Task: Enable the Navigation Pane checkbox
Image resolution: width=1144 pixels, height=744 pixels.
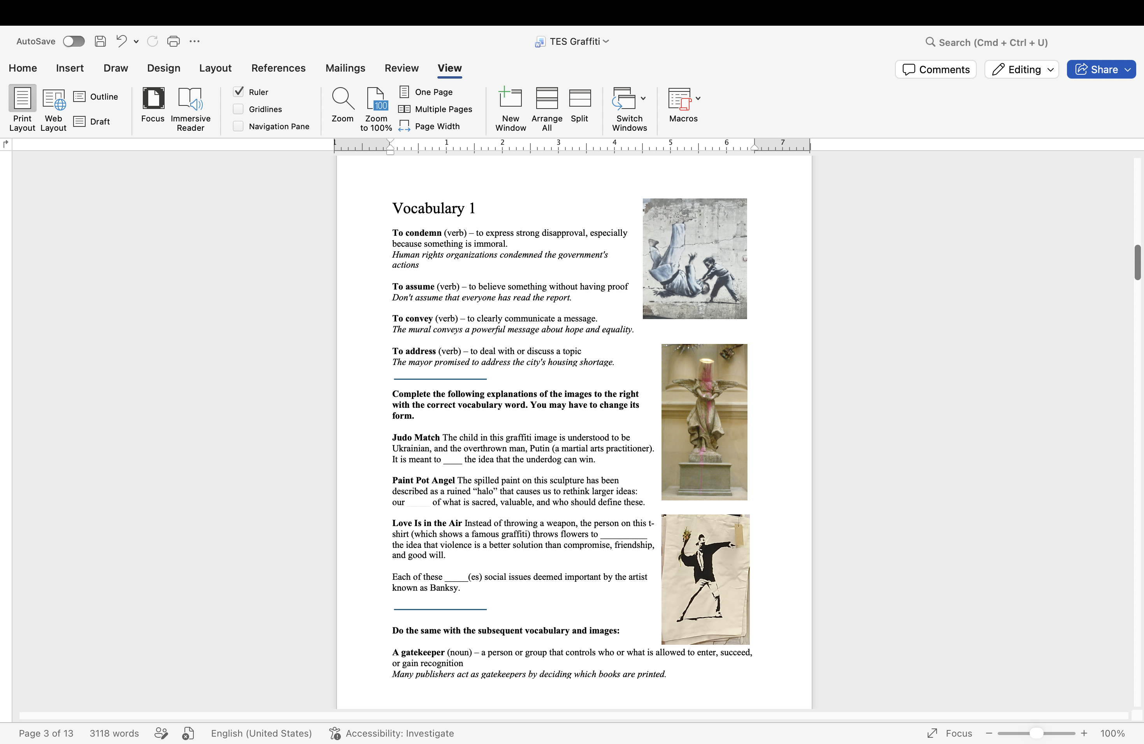Action: [238, 126]
